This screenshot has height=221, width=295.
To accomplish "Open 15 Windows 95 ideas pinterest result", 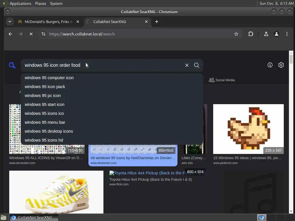I will (247, 158).
